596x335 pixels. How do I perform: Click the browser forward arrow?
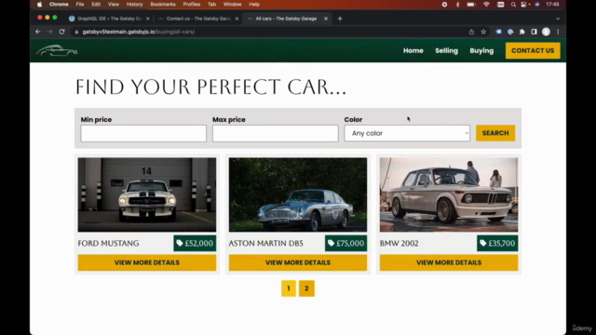[49, 32]
